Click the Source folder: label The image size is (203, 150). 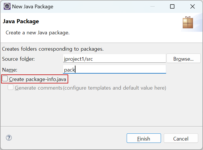coord(18,59)
